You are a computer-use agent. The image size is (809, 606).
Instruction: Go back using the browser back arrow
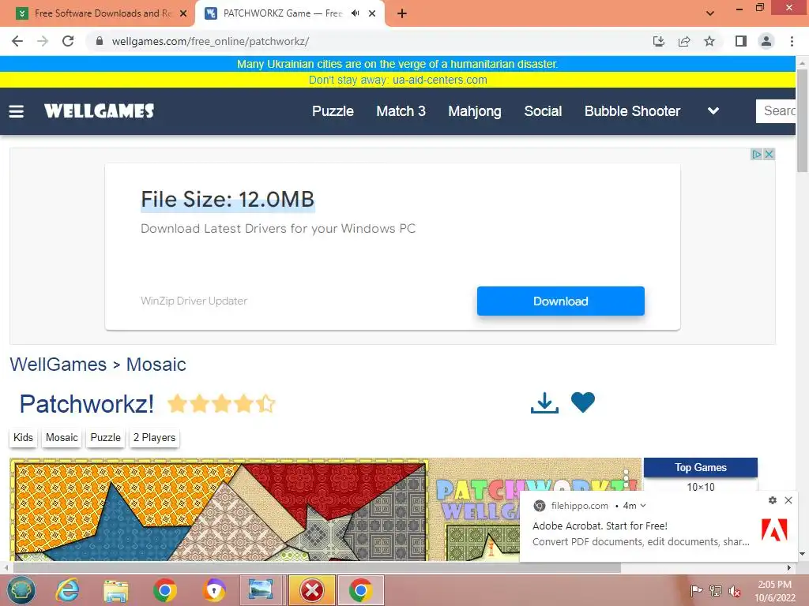click(x=17, y=41)
